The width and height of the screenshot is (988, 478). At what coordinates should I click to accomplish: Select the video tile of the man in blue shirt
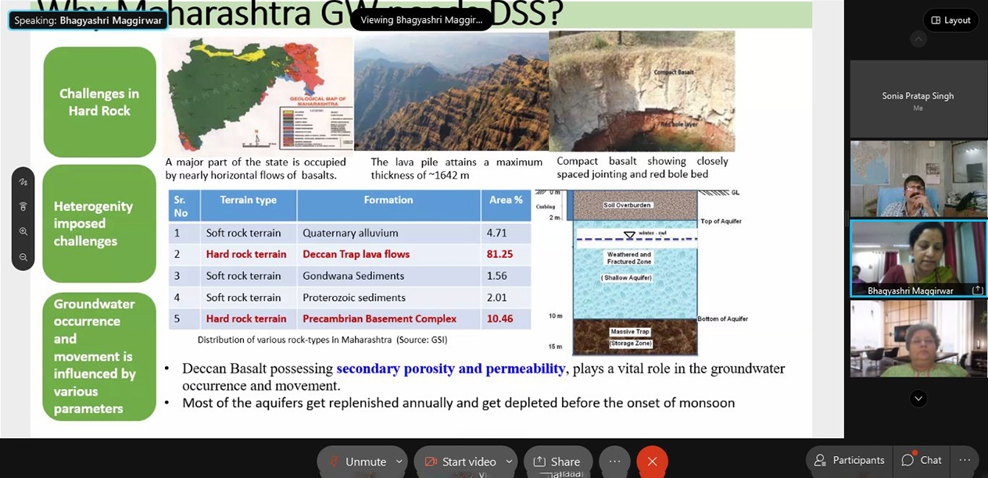tap(918, 179)
